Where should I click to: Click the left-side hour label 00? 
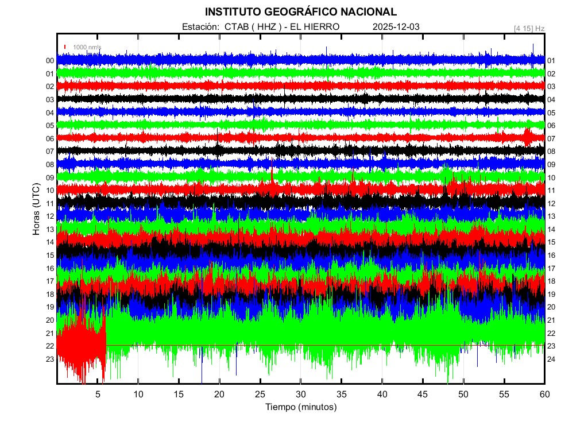(50, 61)
